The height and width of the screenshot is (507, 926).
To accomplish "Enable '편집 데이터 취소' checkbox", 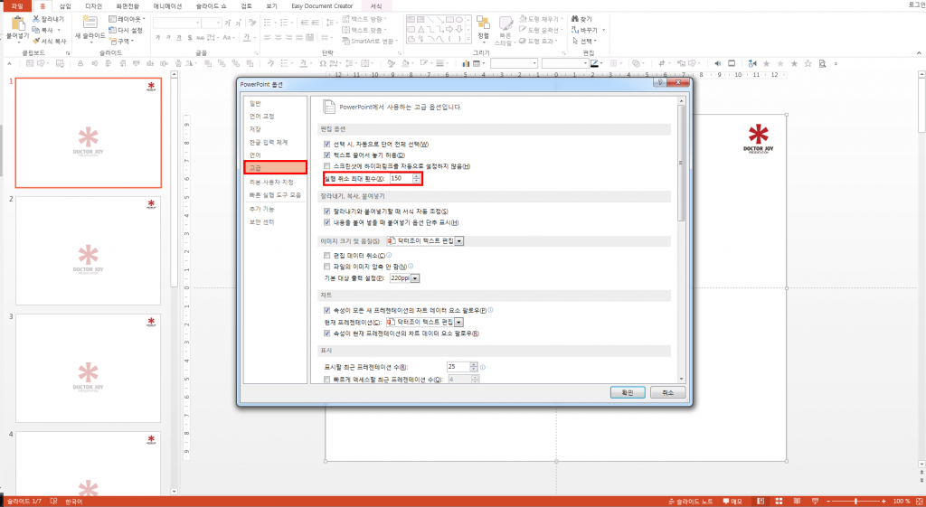I will click(326, 256).
